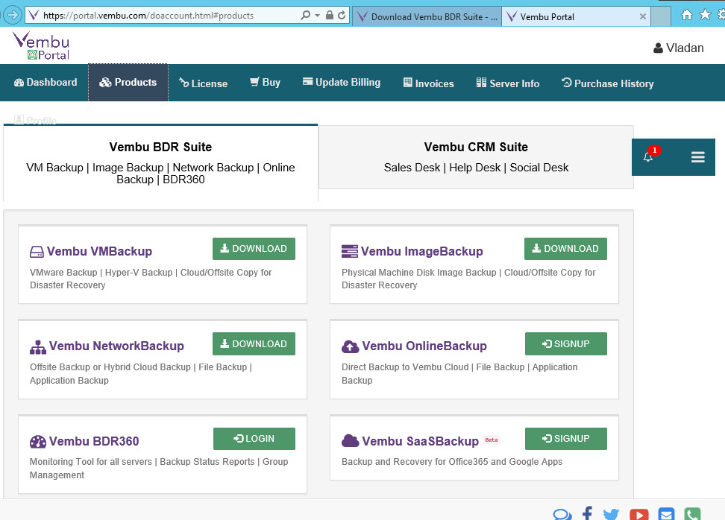Open the Buy menu item
The width and height of the screenshot is (725, 520).
(x=265, y=82)
